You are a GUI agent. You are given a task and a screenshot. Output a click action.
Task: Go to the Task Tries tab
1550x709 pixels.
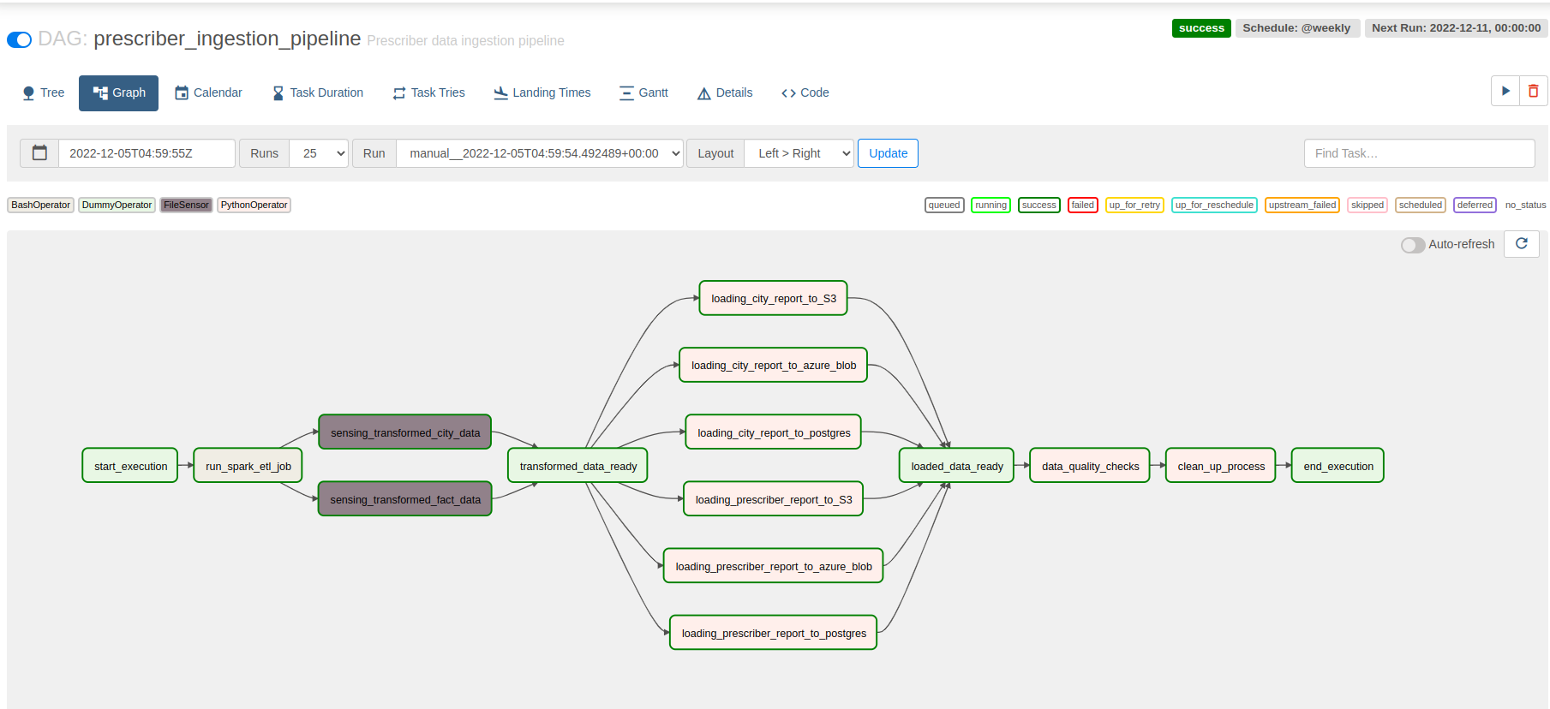click(x=428, y=92)
